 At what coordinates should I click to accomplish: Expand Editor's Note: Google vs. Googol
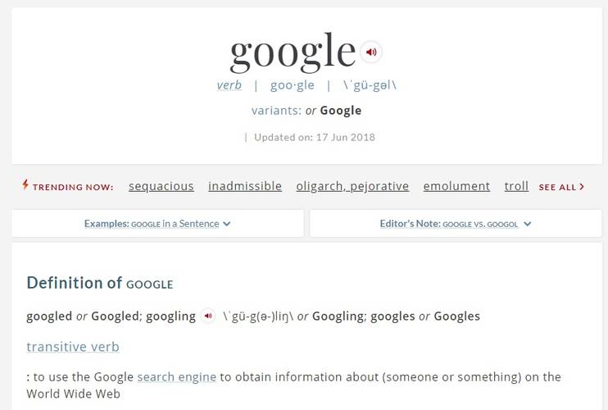click(x=456, y=224)
